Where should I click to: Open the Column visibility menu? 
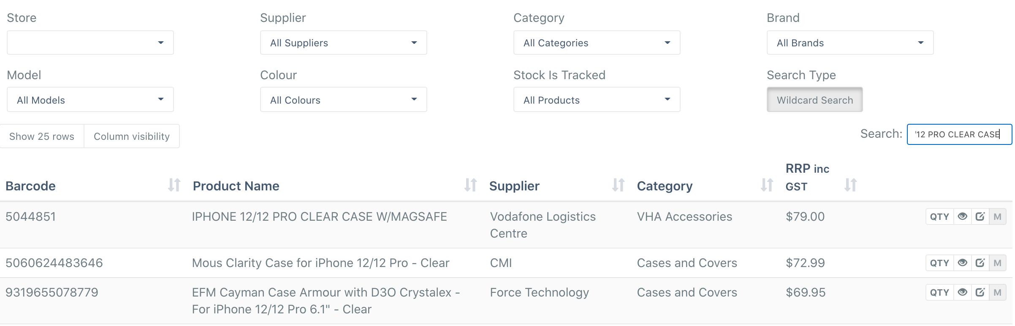pyautogui.click(x=132, y=136)
